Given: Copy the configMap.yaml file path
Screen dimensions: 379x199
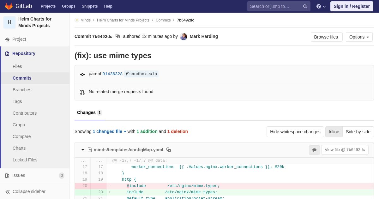Looking at the screenshot, I should (169, 150).
